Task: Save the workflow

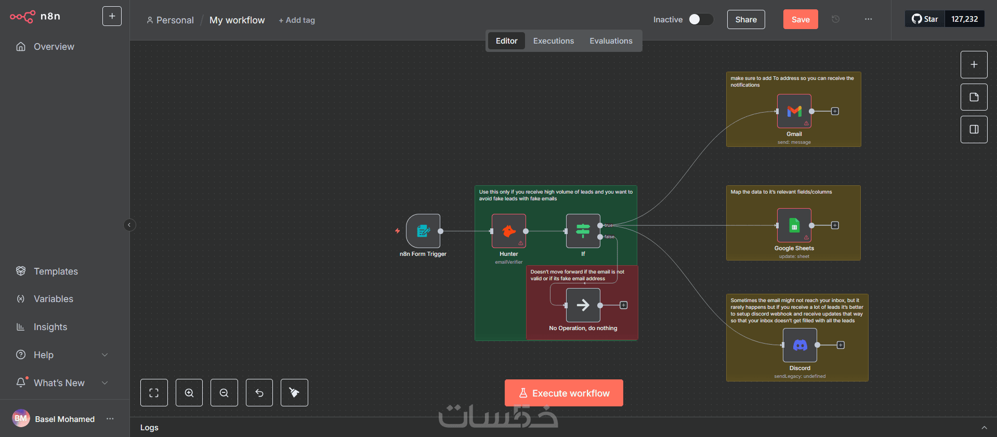Action: [x=801, y=20]
